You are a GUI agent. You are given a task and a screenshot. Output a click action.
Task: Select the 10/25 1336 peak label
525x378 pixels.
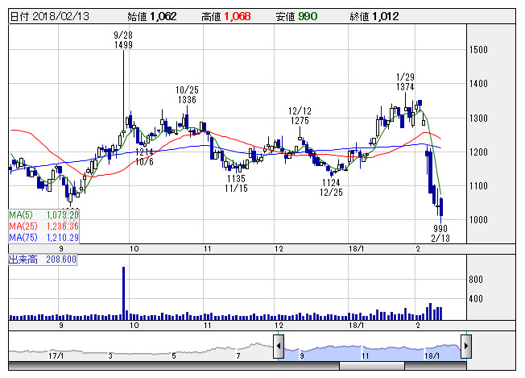click(187, 95)
